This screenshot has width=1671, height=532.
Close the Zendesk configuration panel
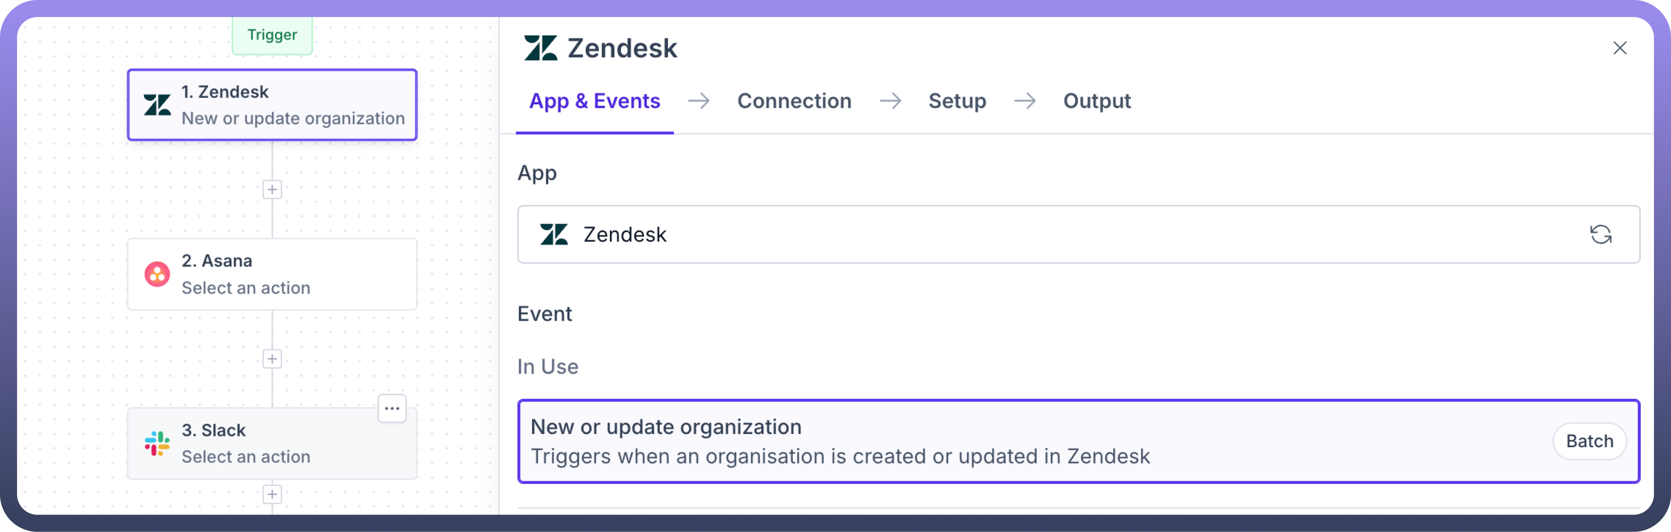coord(1620,49)
